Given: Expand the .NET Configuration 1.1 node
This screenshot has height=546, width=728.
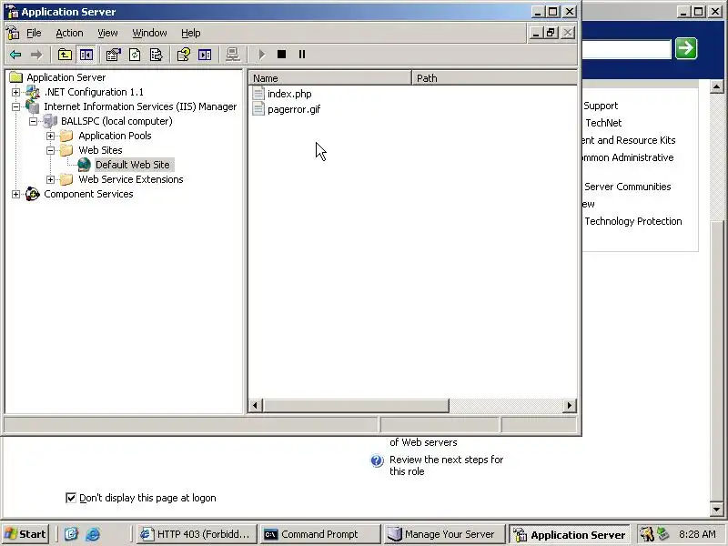Looking at the screenshot, I should point(15,93).
